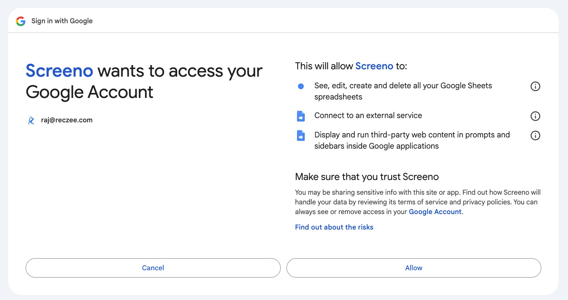Click the file icon beside Connect to an external service

coord(301,116)
